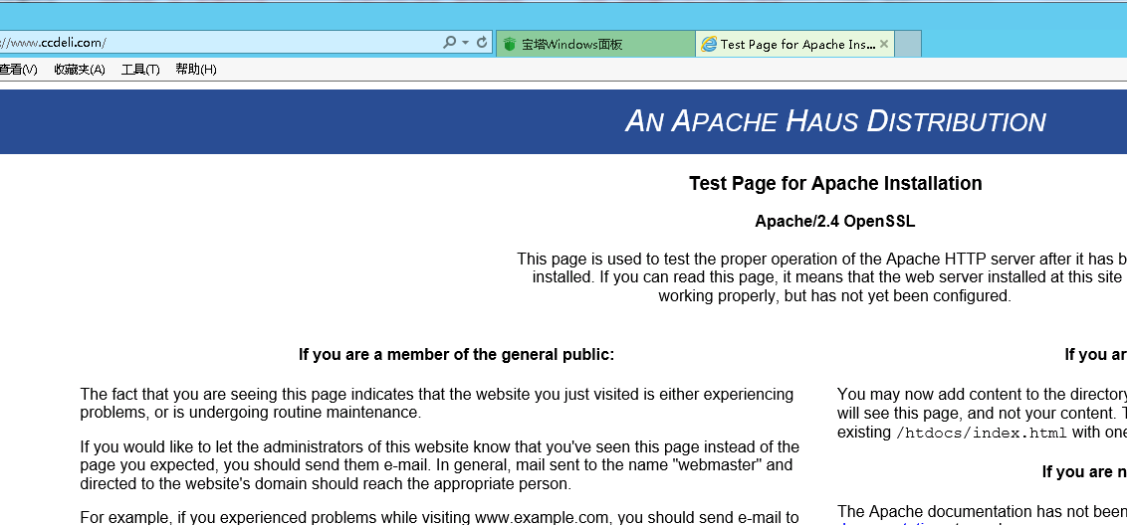Open the 帮助(H) menu
This screenshot has height=525, width=1127.
pyautogui.click(x=195, y=70)
